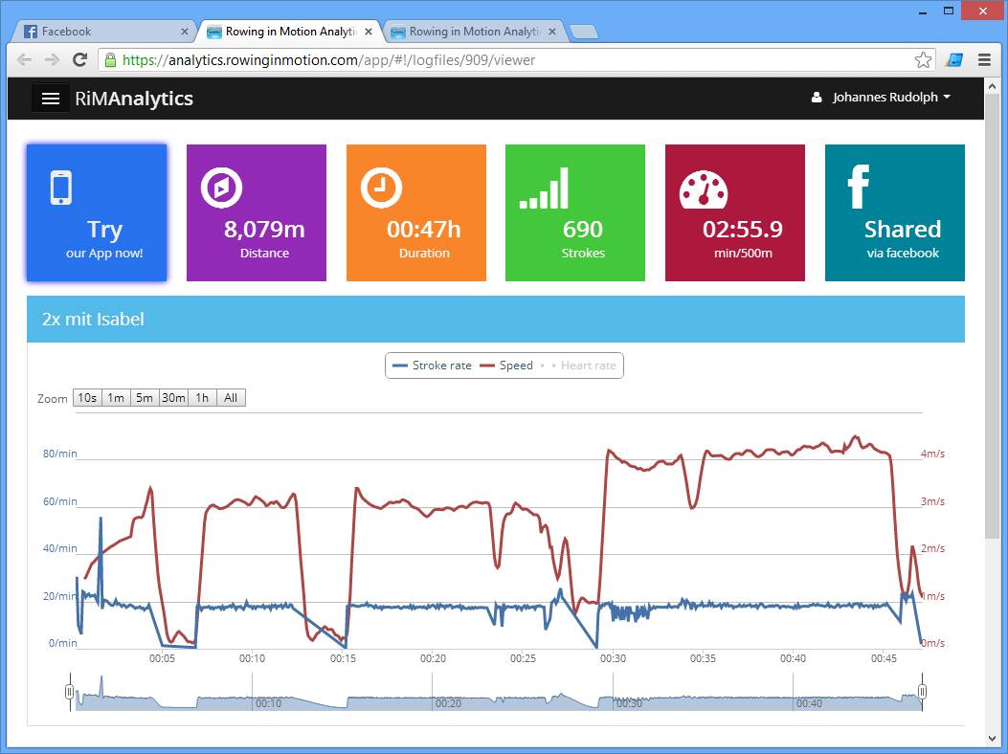Open the hamburger menu beside RiMAnalytics
Screen dimensions: 1008x754
coord(50,99)
